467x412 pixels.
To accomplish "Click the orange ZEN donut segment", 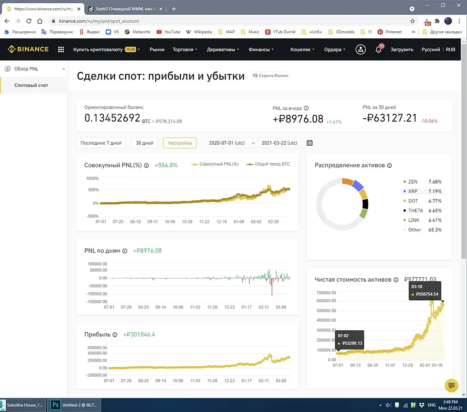I will point(347,181).
